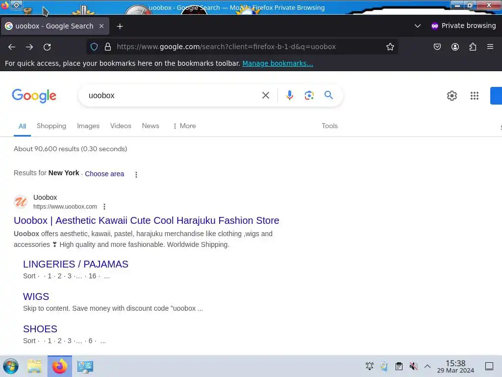Open the Extensions puzzle icon
The width and height of the screenshot is (502, 377).
coord(473,47)
